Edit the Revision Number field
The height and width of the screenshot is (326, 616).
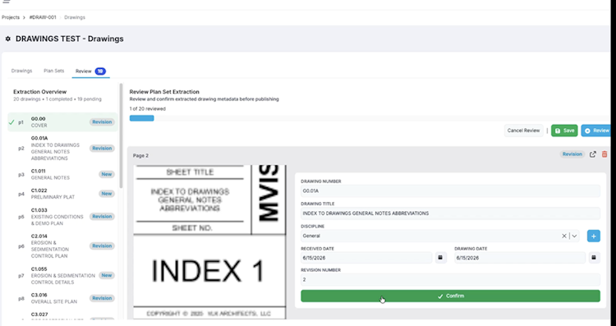point(450,280)
